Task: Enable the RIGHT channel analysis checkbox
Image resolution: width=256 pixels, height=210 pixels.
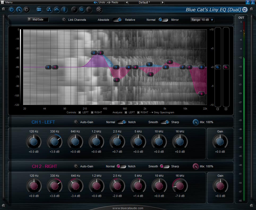Action: (x=138, y=112)
